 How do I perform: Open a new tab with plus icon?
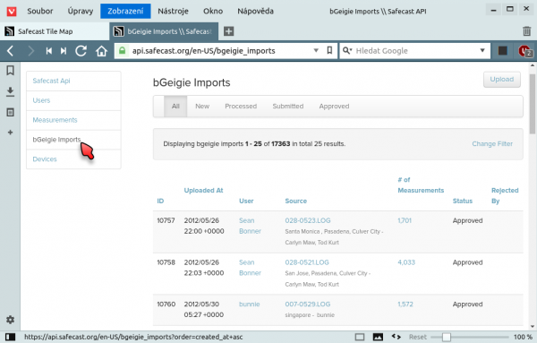pyautogui.click(x=229, y=31)
